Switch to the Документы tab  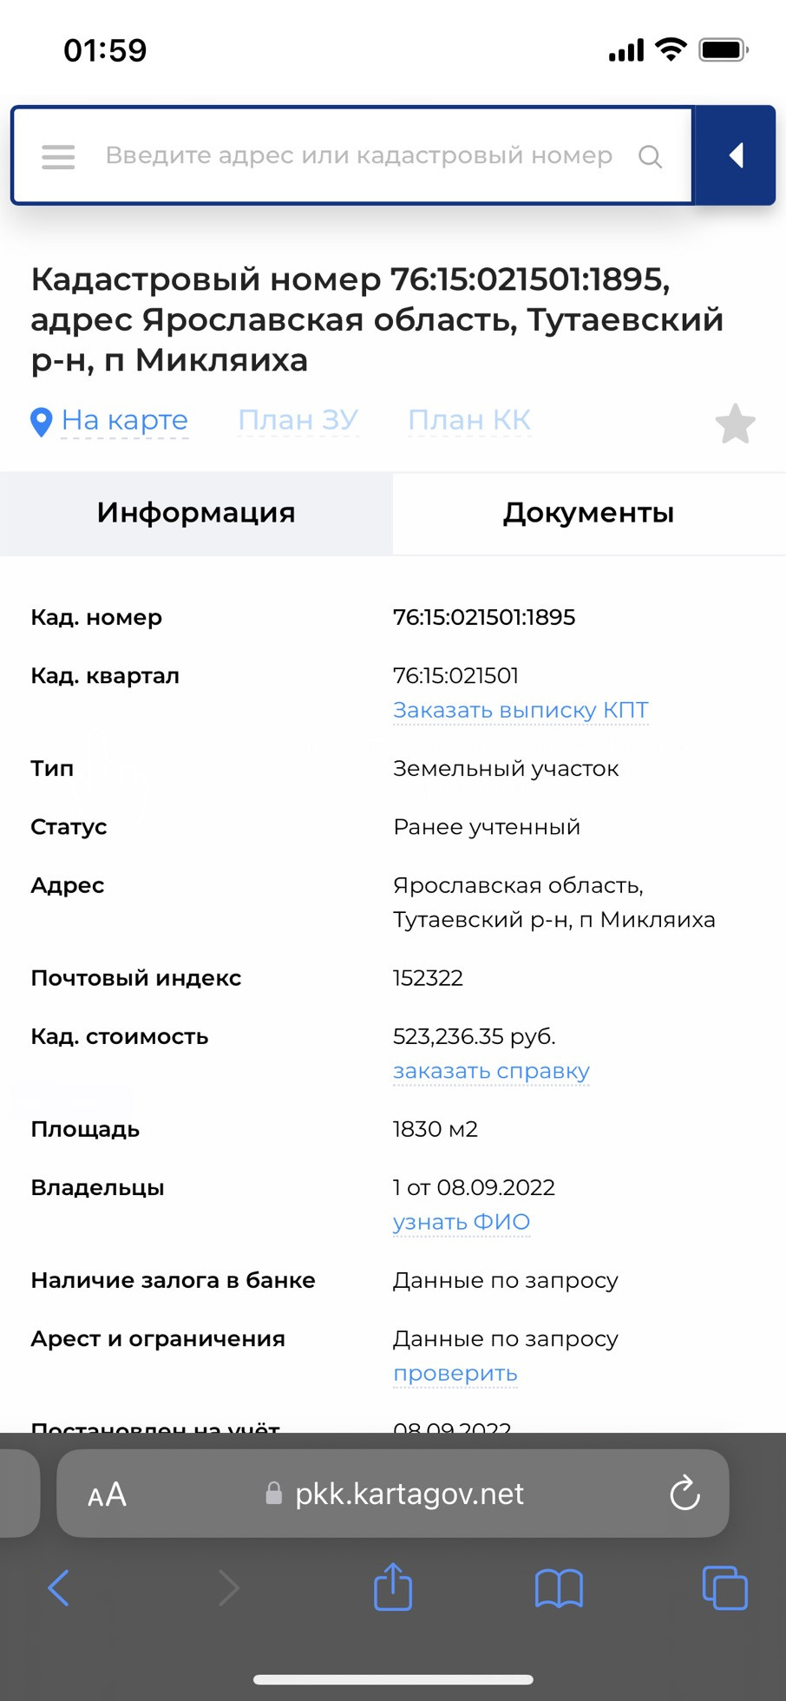click(x=588, y=513)
